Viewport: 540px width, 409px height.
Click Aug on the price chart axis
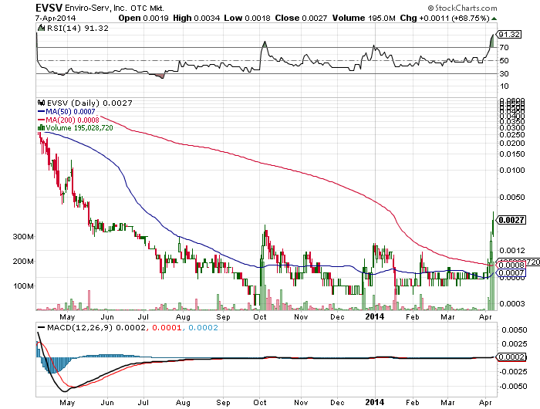[x=183, y=317]
